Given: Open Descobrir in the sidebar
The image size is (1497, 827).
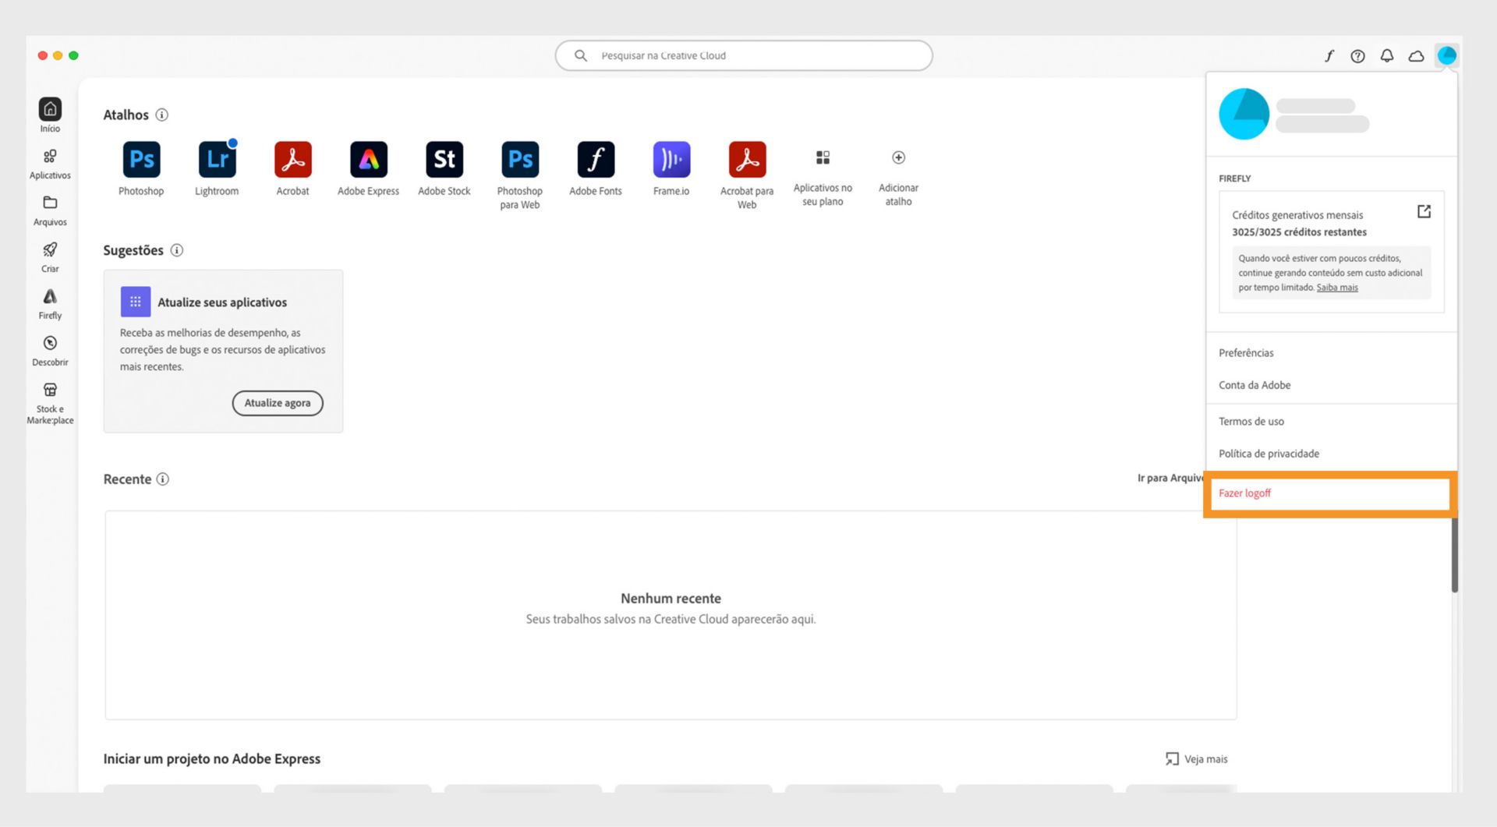Looking at the screenshot, I should [x=49, y=350].
